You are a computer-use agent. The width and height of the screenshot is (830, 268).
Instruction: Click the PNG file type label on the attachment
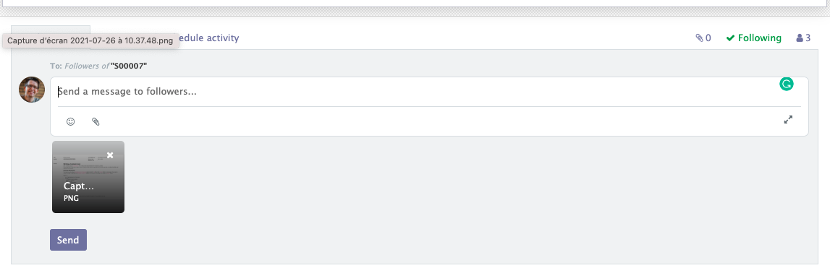[x=71, y=198]
